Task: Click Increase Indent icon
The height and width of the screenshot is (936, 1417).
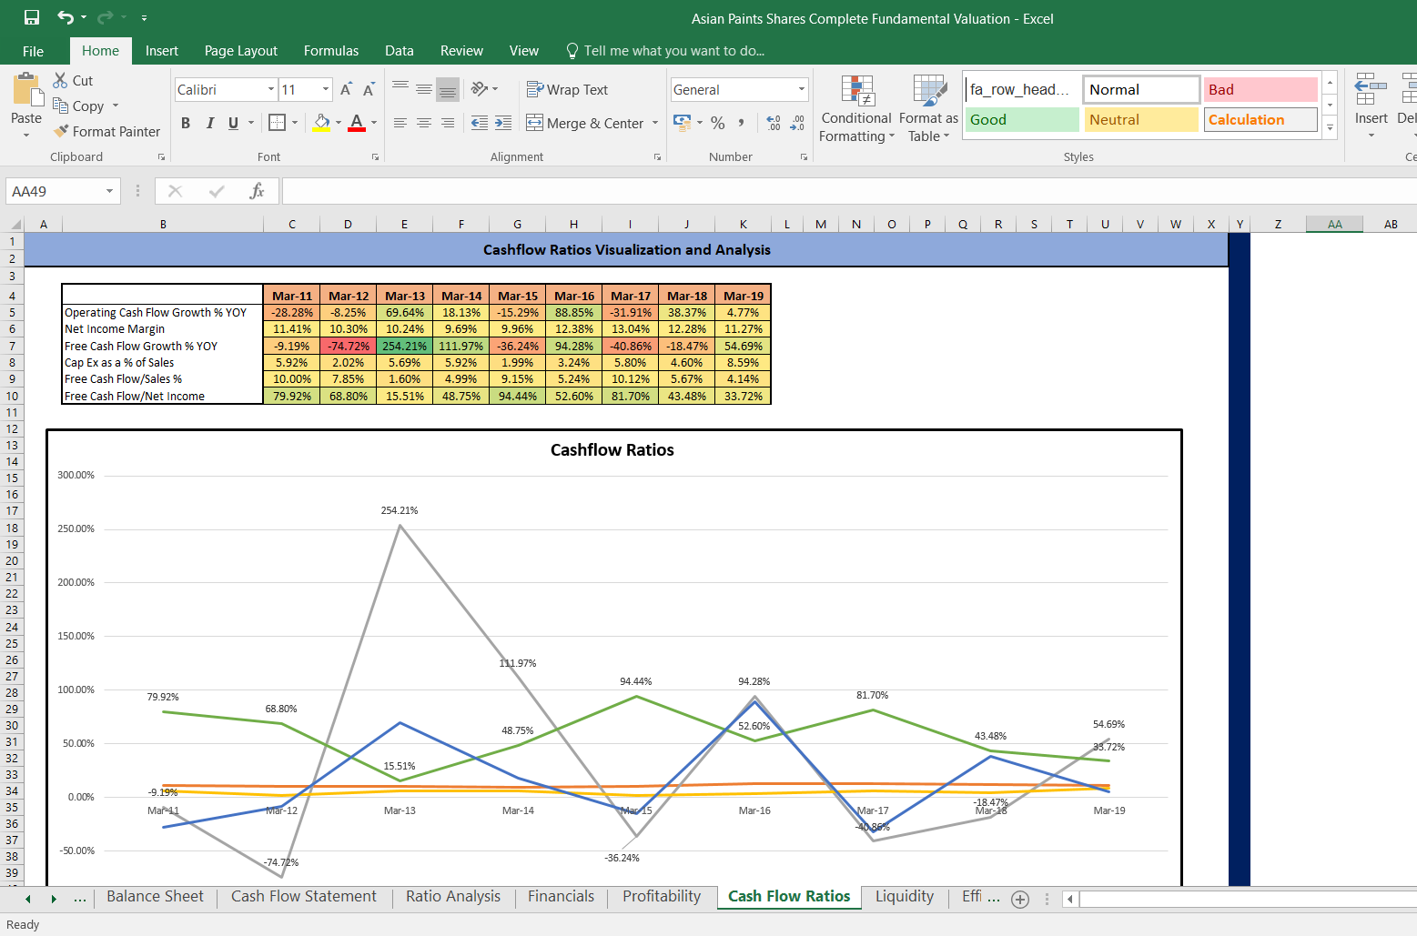Action: coord(503,123)
